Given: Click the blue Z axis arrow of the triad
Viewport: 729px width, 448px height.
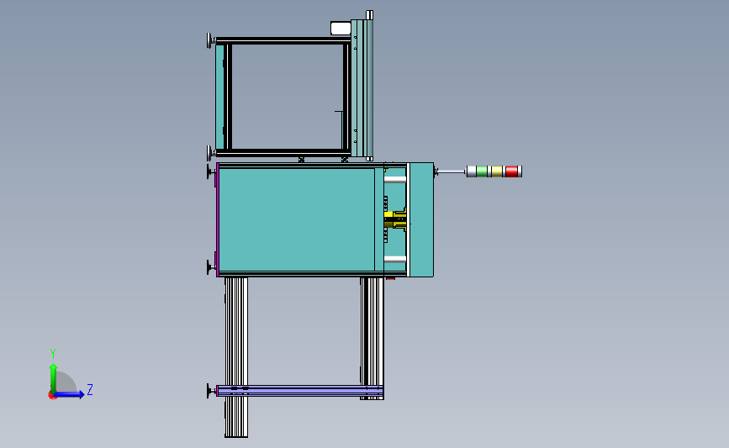Looking at the screenshot, I should click(x=69, y=394).
